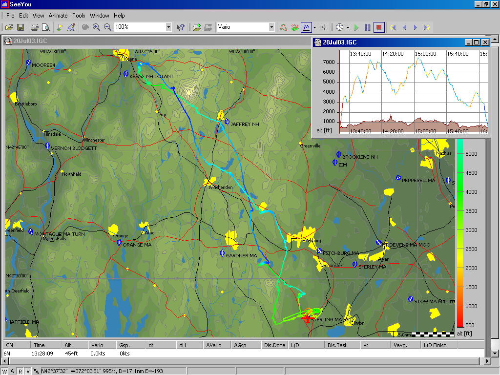Toggle the A status bar button
The width and height of the screenshot is (500, 375).
pyautogui.click(x=13, y=371)
